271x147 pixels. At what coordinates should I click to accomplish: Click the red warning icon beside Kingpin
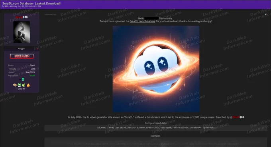click(37, 49)
